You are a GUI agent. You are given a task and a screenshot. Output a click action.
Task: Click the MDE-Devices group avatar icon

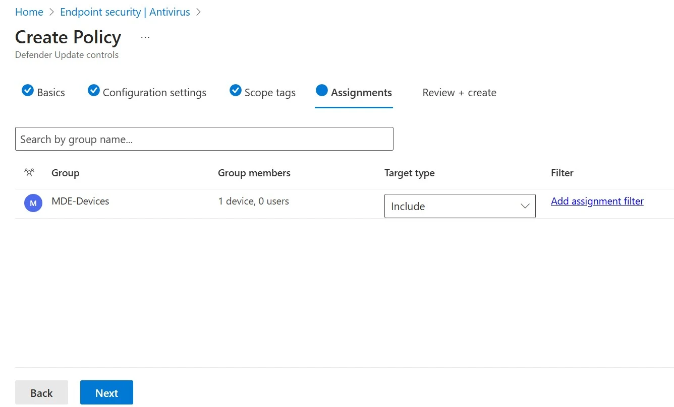click(x=33, y=203)
